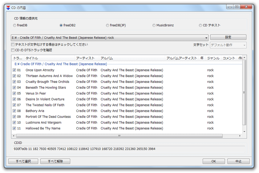The width and height of the screenshot is (259, 173).
Task: Minimize the CD の内容 window
Action: pyautogui.click(x=230, y=7)
